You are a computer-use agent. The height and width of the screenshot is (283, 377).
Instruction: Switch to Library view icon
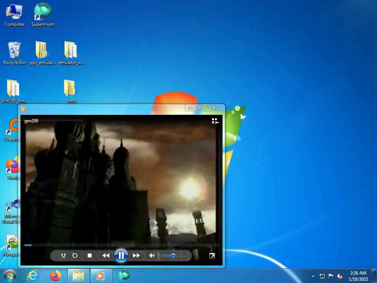[215, 121]
